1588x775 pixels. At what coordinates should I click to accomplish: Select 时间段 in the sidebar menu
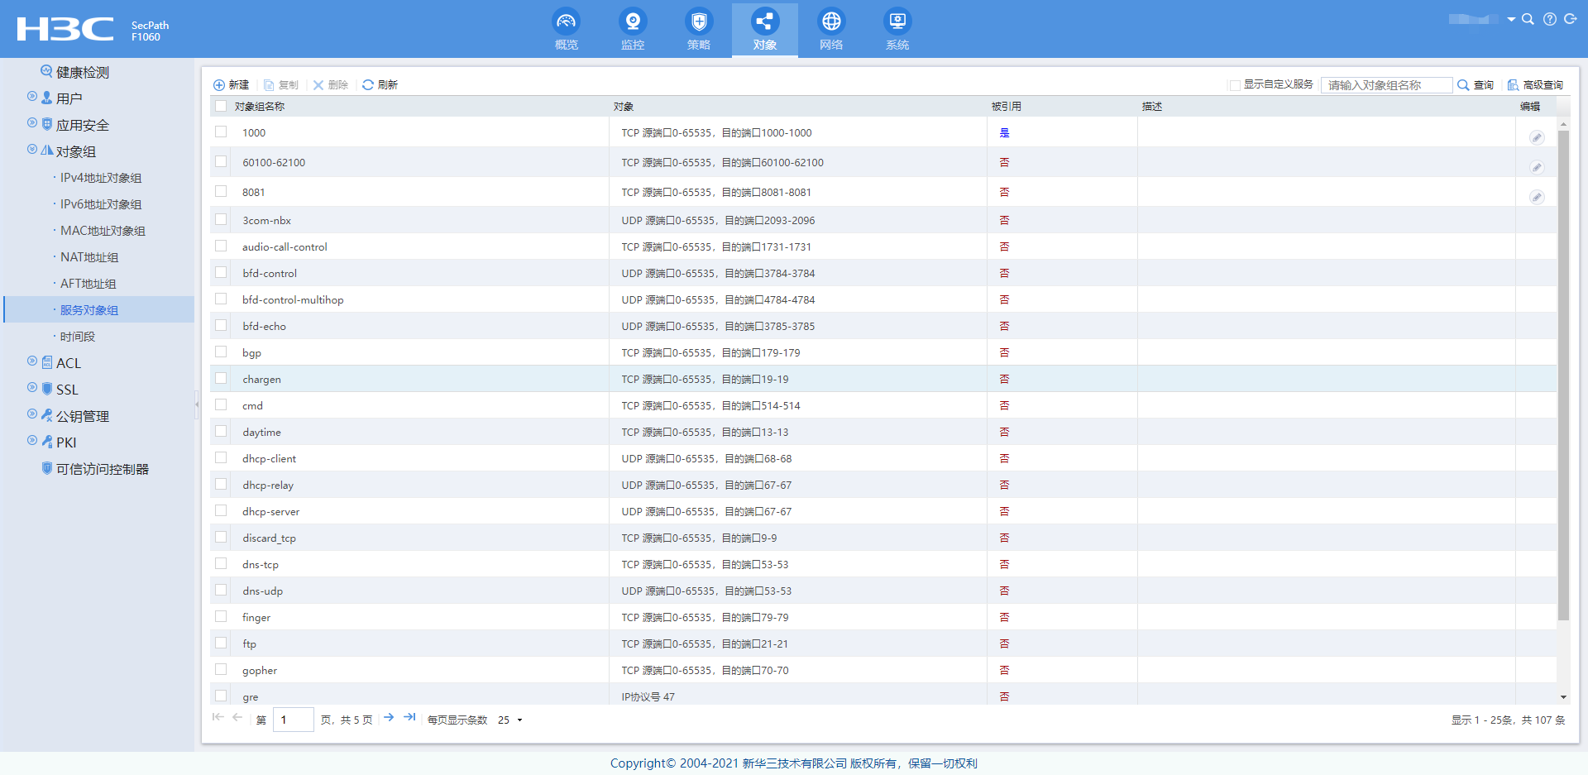tap(78, 337)
